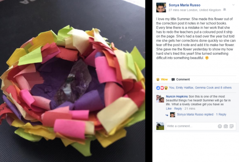Click Nurcin Hopkins' commenter avatar
This screenshot has height=162, width=239.
[x=160, y=98]
